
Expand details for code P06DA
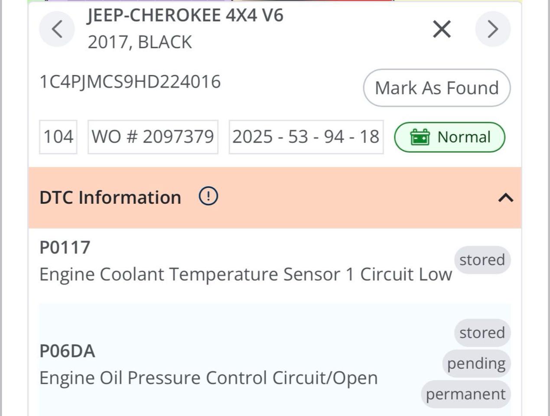point(67,351)
